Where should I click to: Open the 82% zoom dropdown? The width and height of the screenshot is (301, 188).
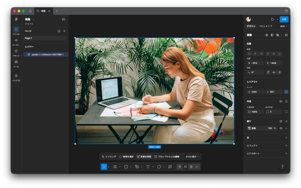[284, 26]
